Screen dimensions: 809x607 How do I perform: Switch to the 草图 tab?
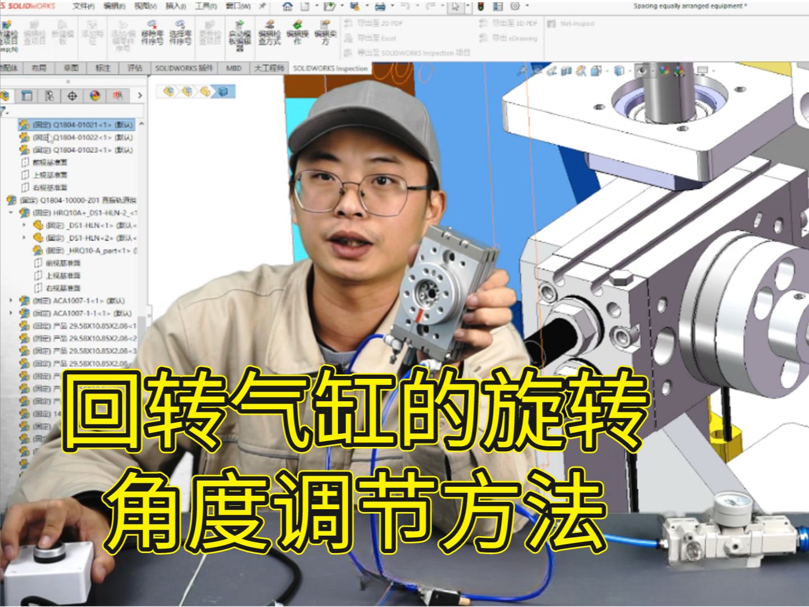click(x=71, y=68)
